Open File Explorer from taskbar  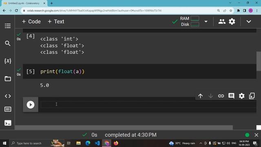78,143
